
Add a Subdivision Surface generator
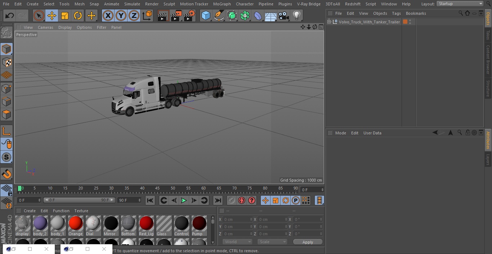[232, 16]
